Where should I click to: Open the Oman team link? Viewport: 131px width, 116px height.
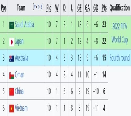[x=20, y=75]
